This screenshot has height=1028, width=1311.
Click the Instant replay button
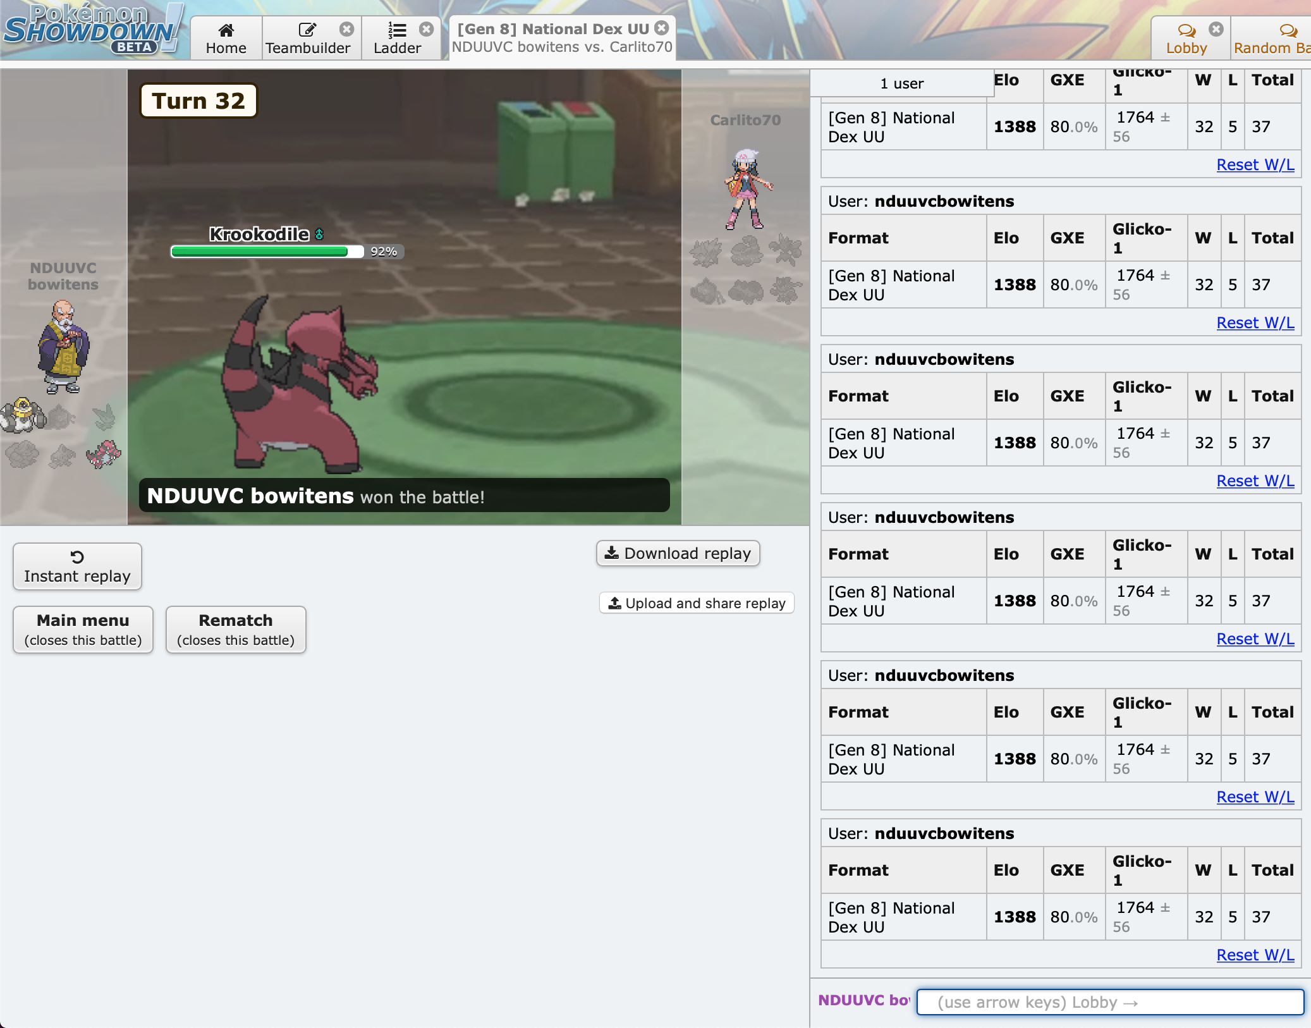coord(77,566)
